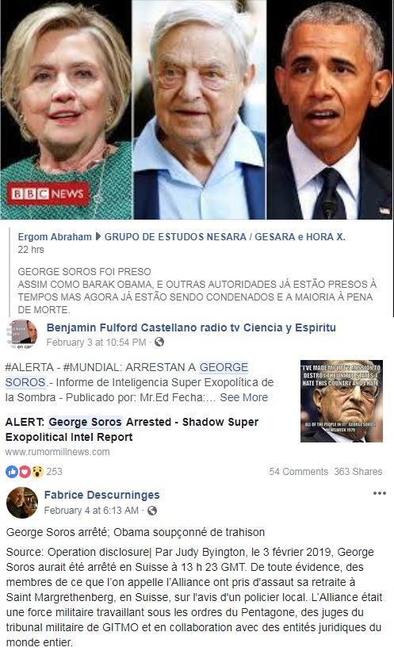Open Ergom Abraham profile link
Viewport: 394px width, 651px height.
click(55, 236)
